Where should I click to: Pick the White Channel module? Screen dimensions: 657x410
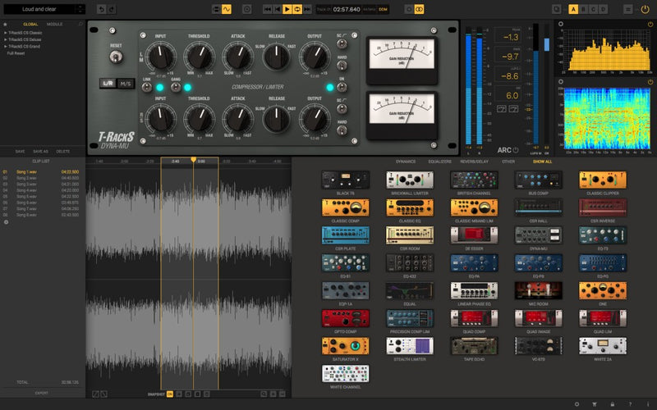point(345,373)
